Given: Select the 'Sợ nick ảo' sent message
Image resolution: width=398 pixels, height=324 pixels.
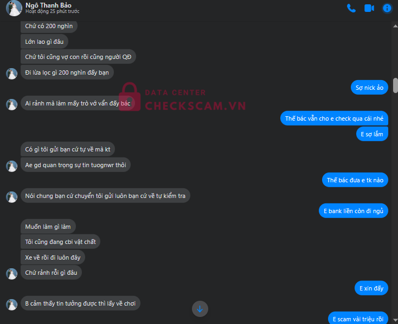Looking at the screenshot, I should point(369,88).
